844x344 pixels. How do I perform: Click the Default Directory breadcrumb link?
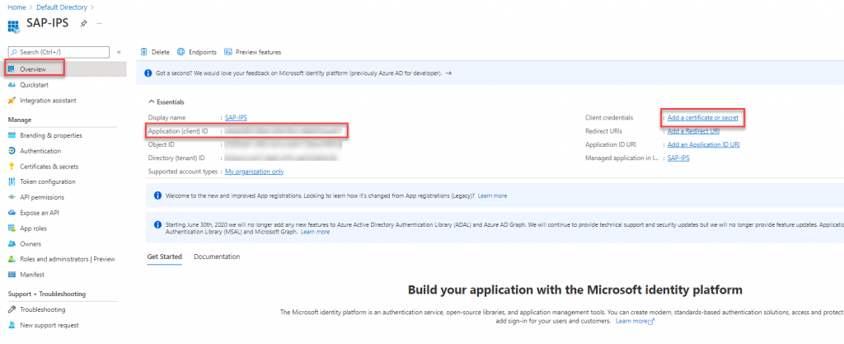click(x=62, y=7)
